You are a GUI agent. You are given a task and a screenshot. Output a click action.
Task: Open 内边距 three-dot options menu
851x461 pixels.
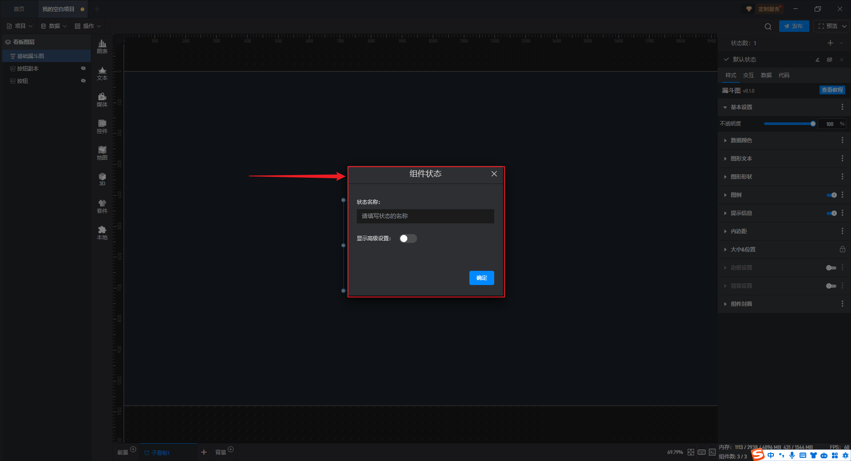point(842,231)
